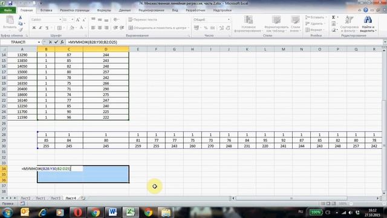Click column header K

pos(247,50)
